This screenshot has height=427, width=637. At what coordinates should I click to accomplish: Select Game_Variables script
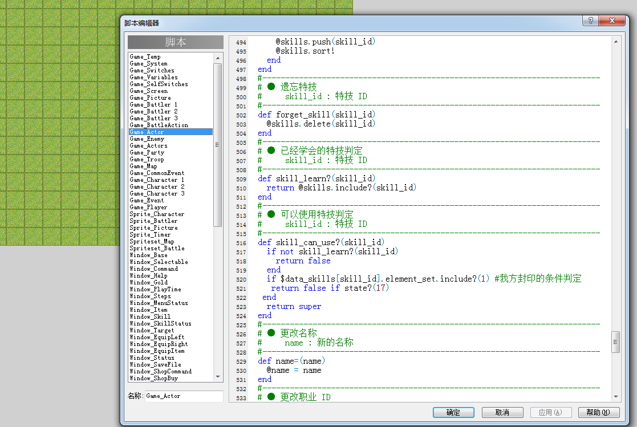[171, 77]
